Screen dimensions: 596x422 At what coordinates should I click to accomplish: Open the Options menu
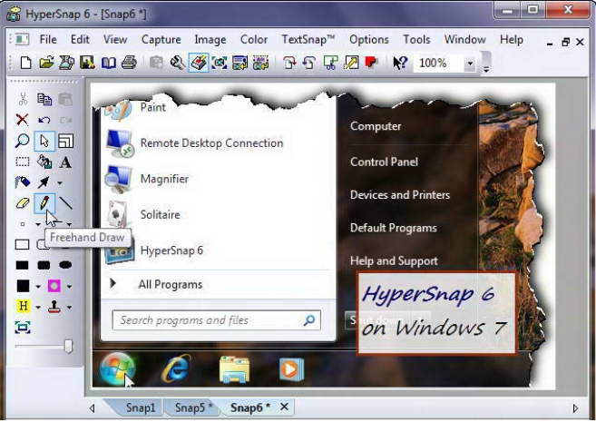coord(368,40)
